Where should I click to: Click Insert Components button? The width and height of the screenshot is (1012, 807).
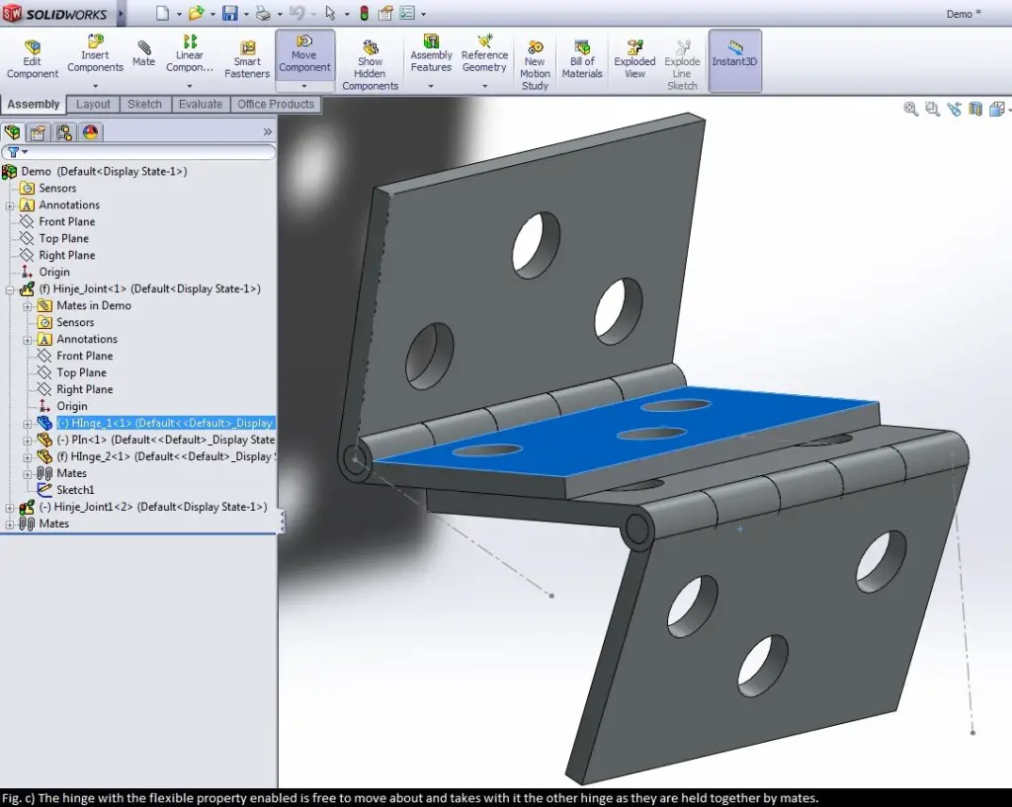[95, 54]
